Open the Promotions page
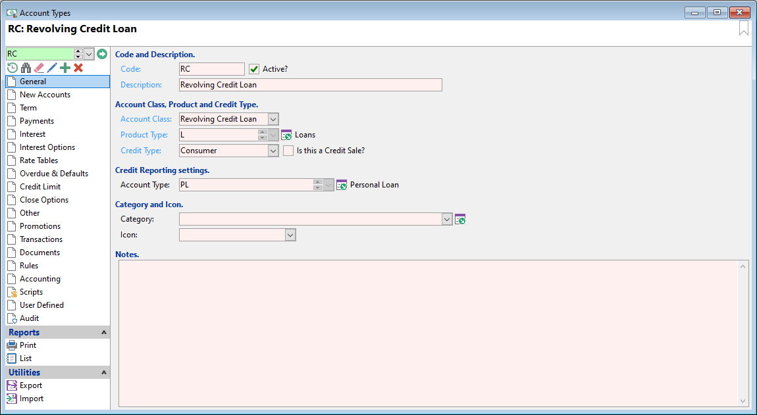 coord(58,226)
